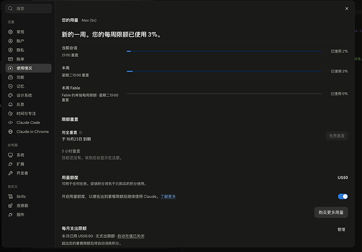Screen dimensions: 362x252
Task: Click the 扩展 (Extensions) plug icon
Action: pyautogui.click(x=10, y=164)
